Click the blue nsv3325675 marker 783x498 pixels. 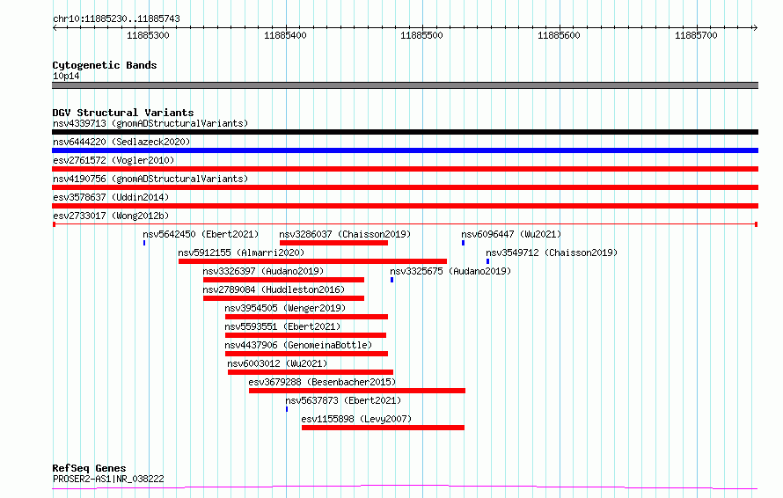[392, 280]
